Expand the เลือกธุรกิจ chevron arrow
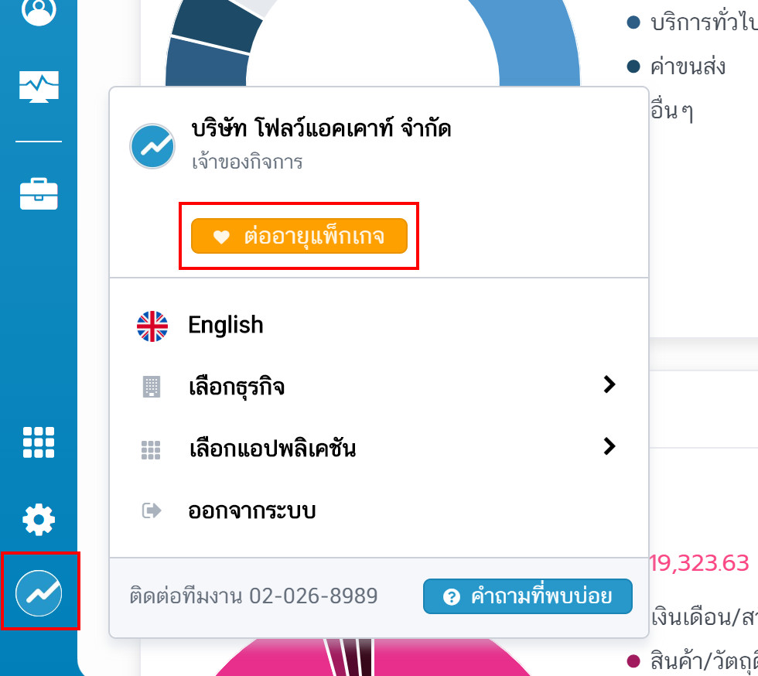Viewport: 758px width, 676px height. [609, 384]
